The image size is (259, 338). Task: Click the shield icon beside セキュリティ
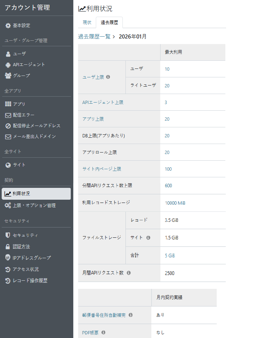(8, 235)
